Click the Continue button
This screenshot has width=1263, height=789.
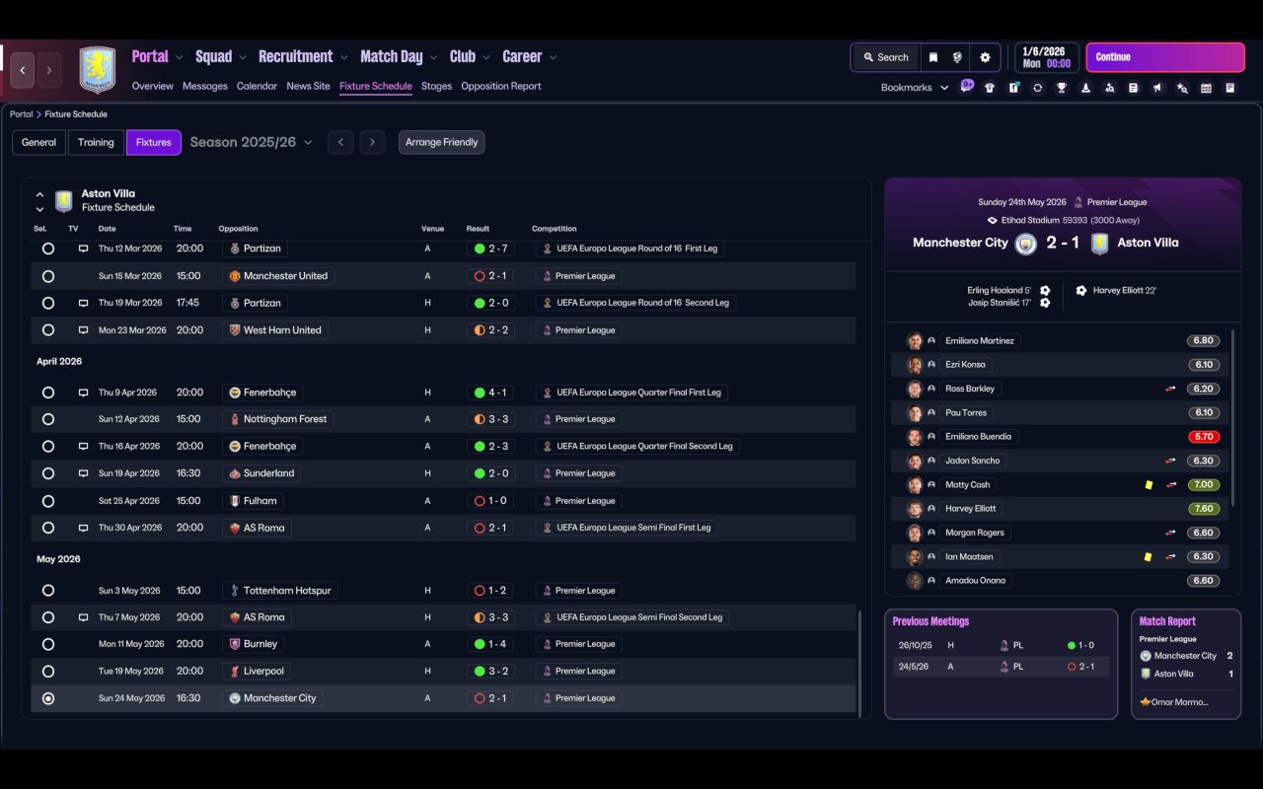click(1165, 57)
